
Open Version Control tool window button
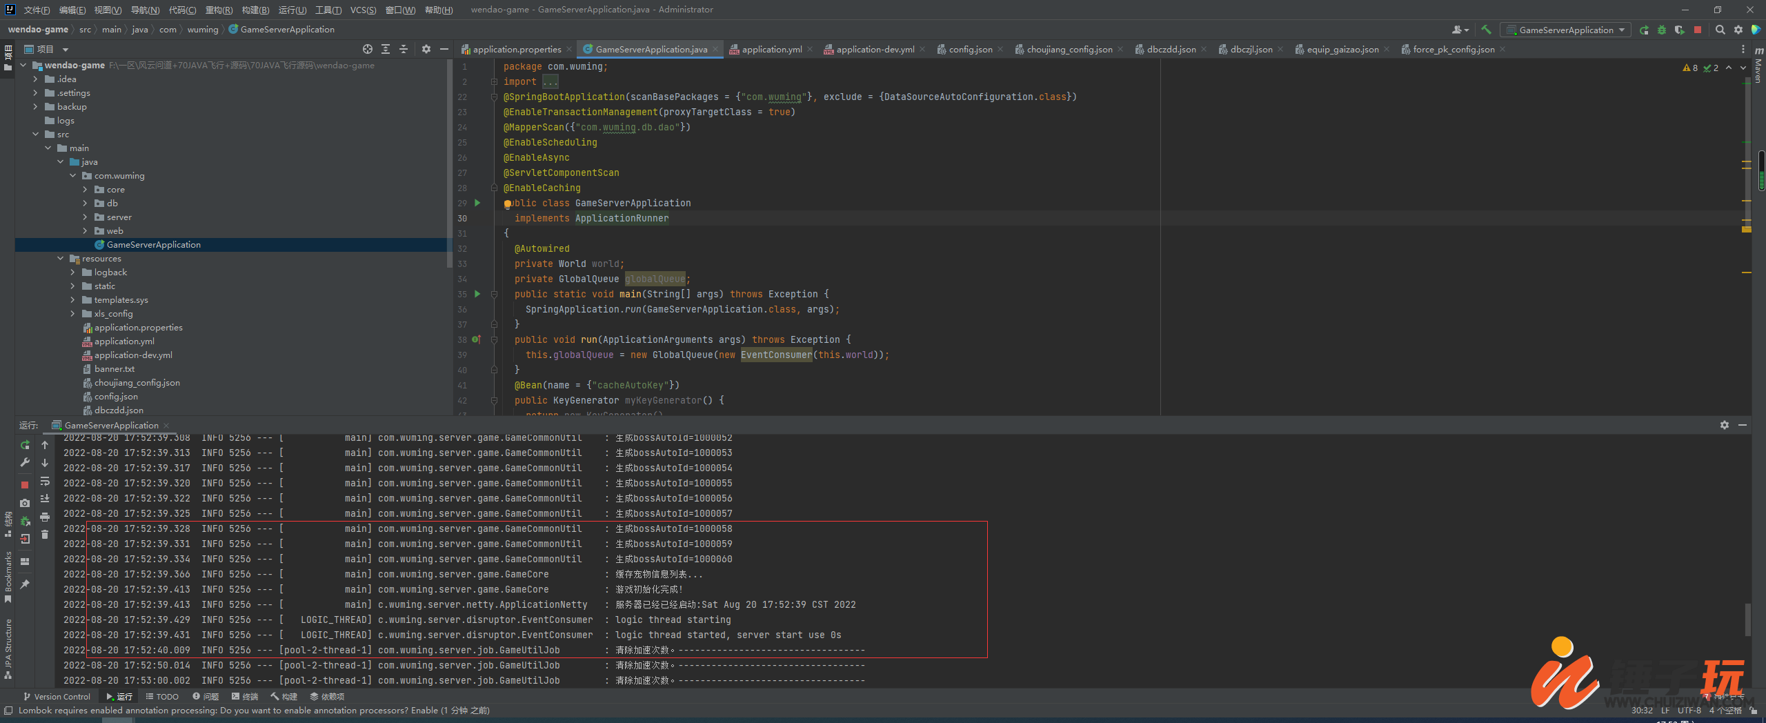57,697
